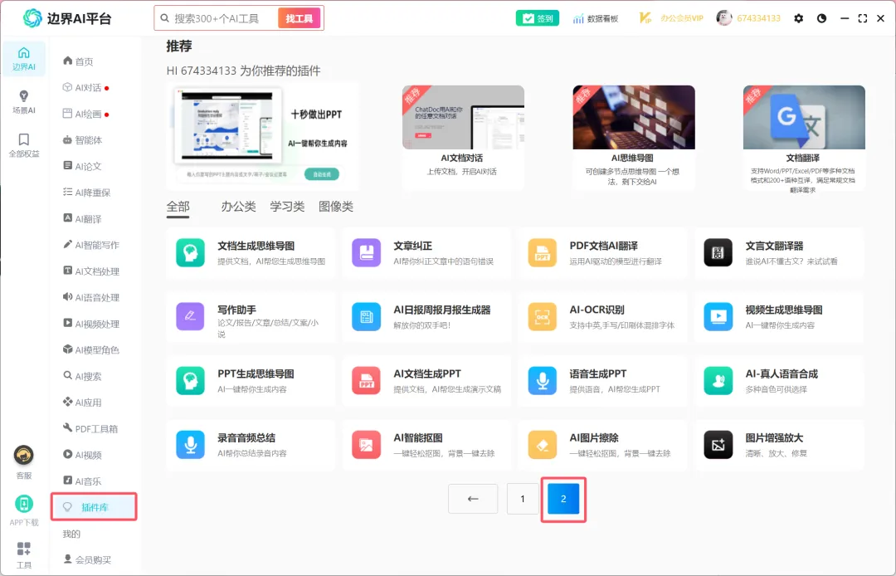Switch to the 办公类 tab

(x=238, y=207)
